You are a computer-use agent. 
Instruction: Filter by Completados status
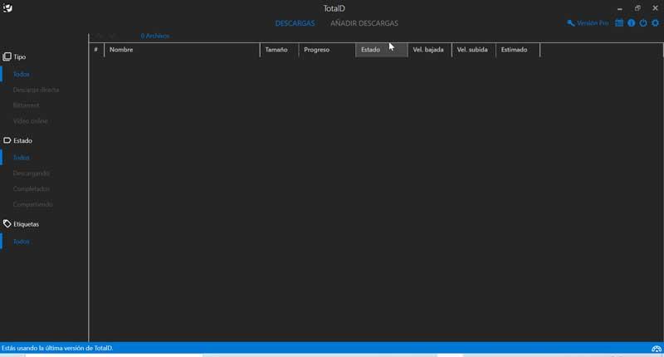[32, 188]
